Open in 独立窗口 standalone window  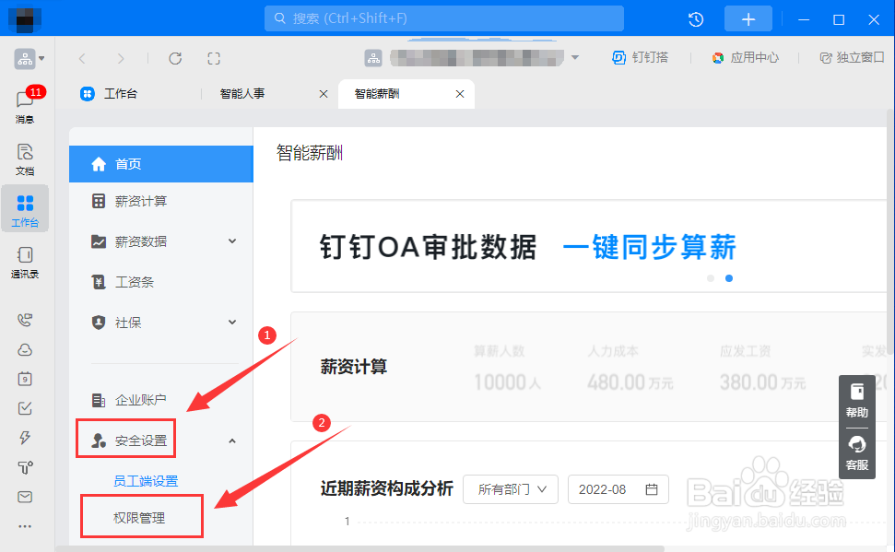[852, 57]
